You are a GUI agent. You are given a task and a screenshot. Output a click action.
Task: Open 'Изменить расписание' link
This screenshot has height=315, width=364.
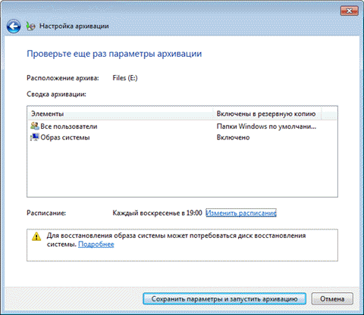click(241, 213)
